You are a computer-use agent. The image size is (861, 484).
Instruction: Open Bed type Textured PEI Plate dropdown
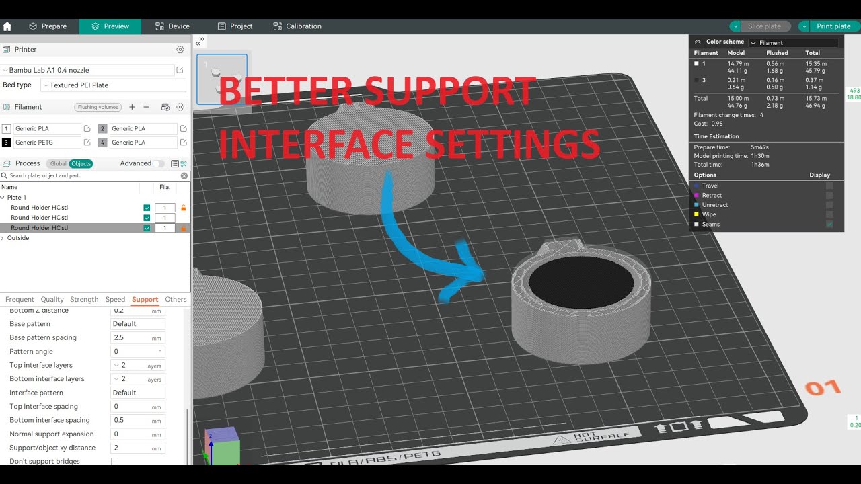(113, 85)
